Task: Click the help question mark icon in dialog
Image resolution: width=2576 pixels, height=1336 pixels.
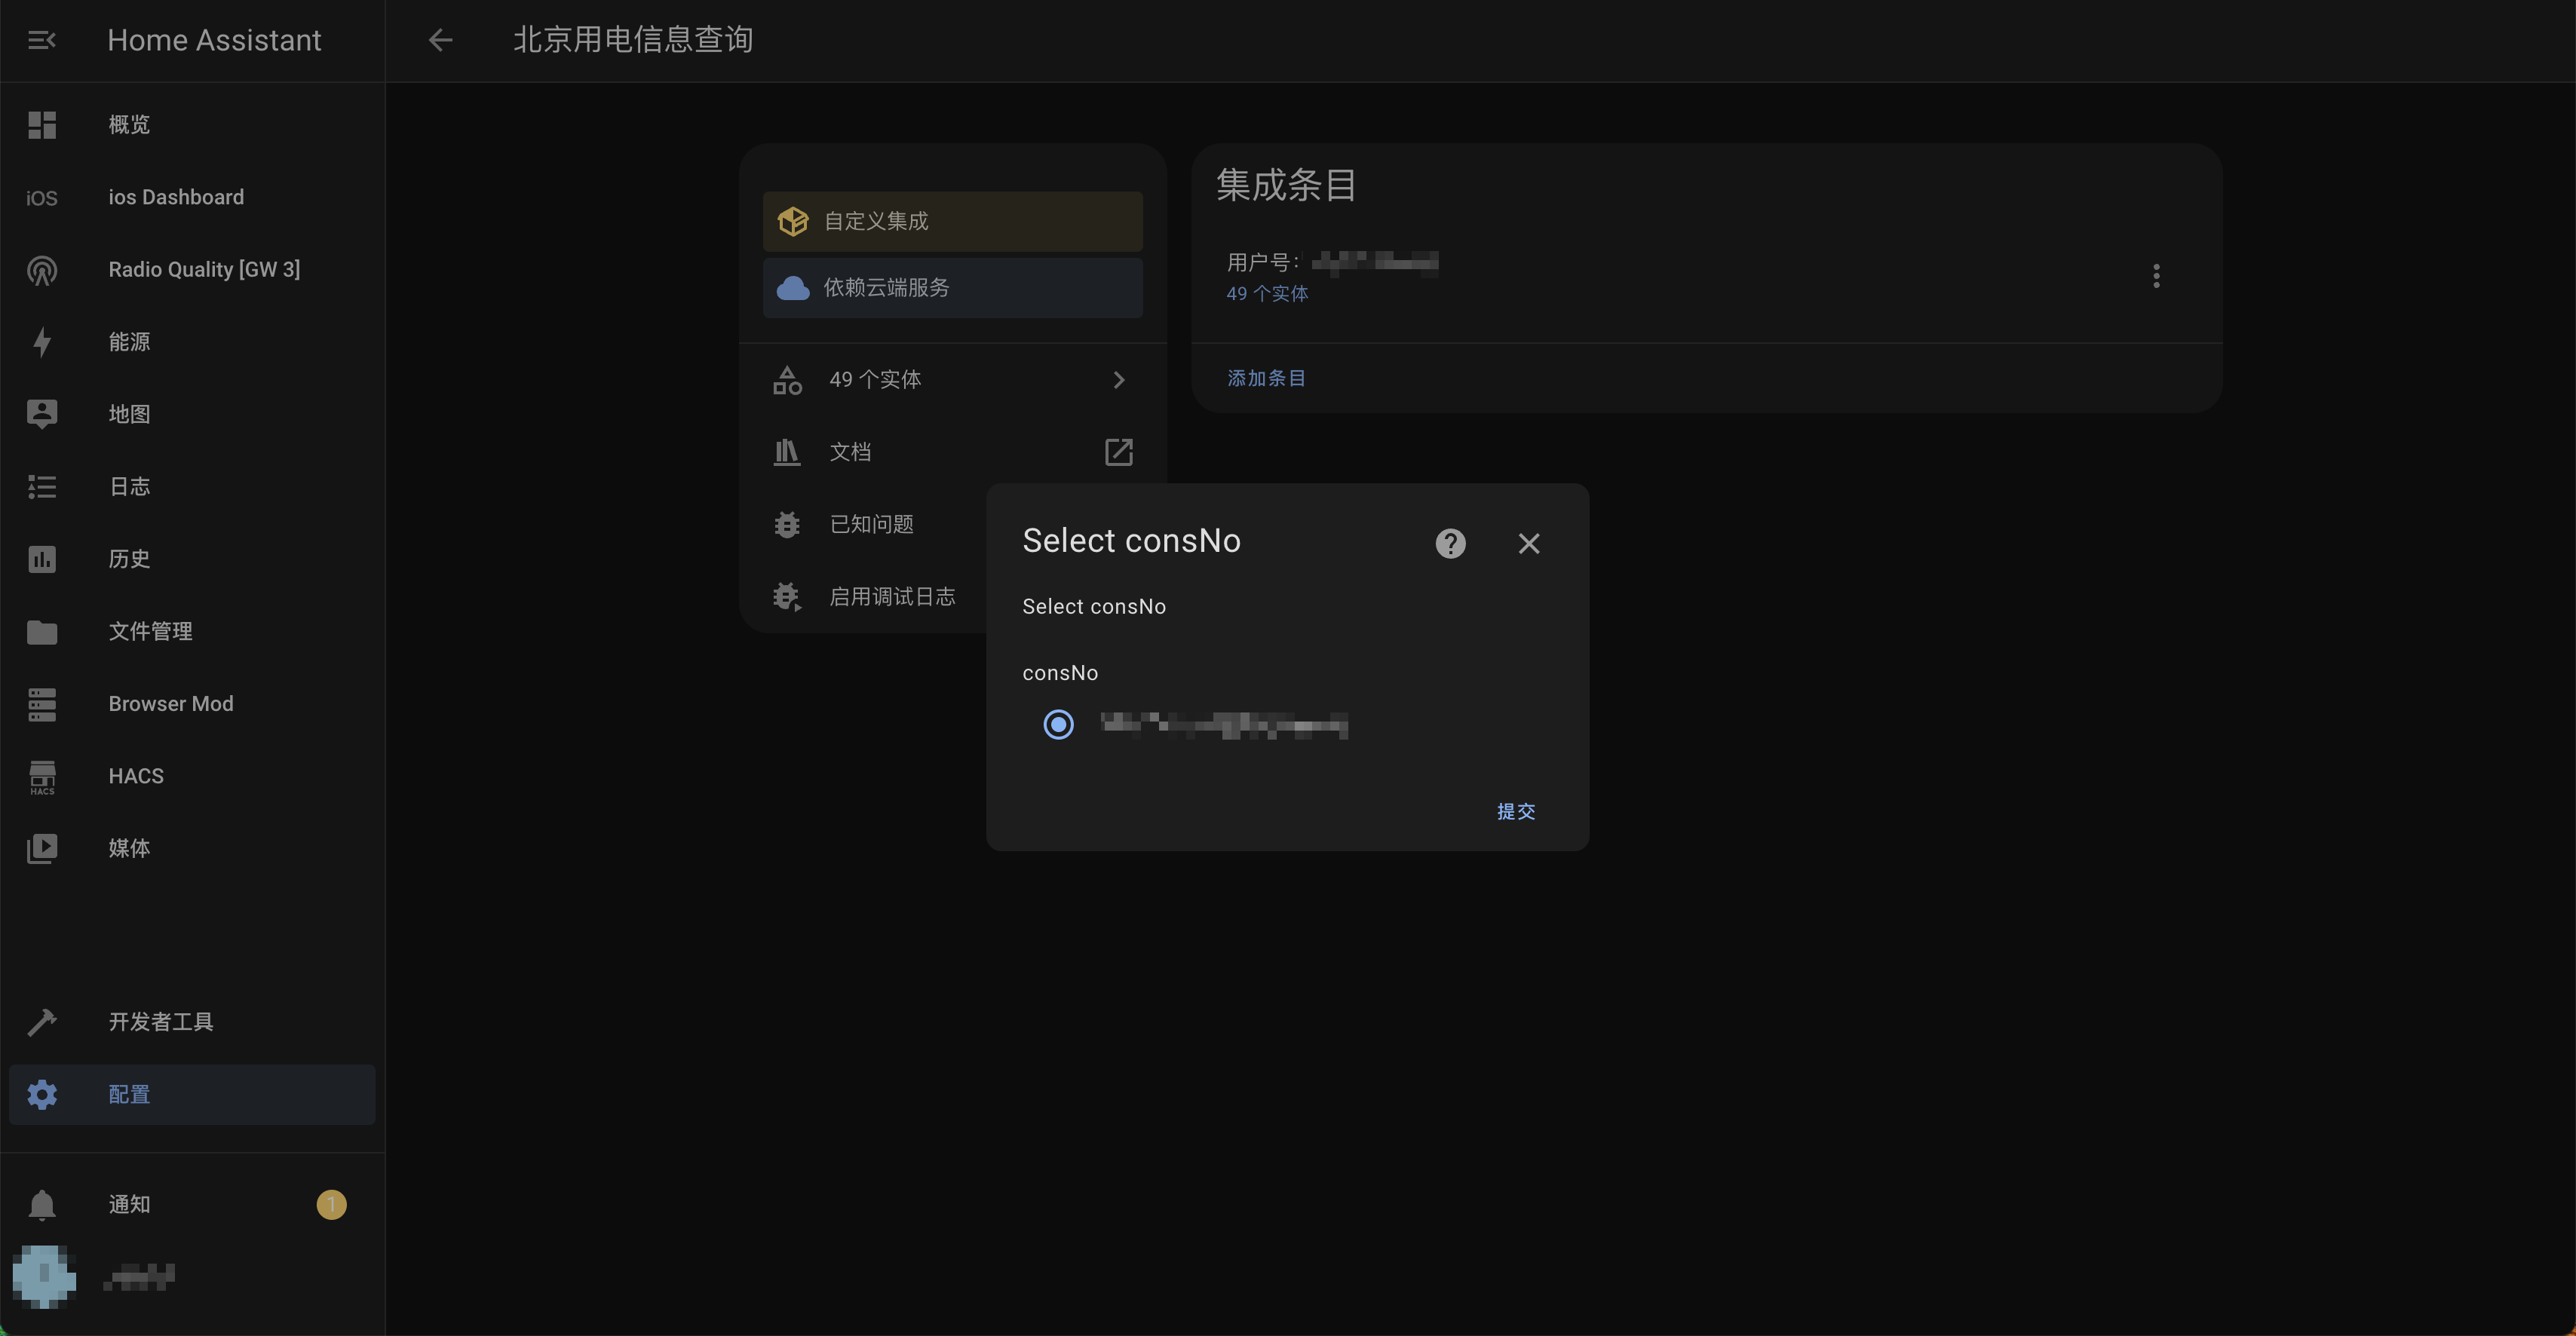Action: [1450, 543]
